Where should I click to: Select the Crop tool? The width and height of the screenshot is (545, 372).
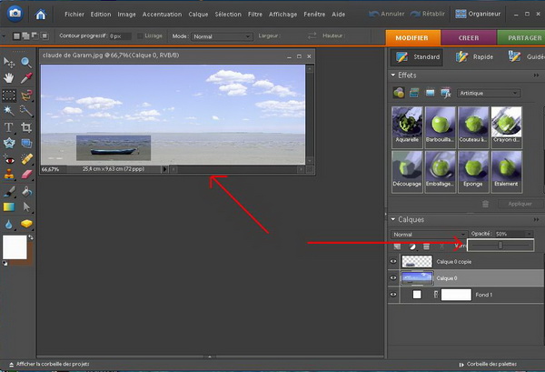[26, 127]
